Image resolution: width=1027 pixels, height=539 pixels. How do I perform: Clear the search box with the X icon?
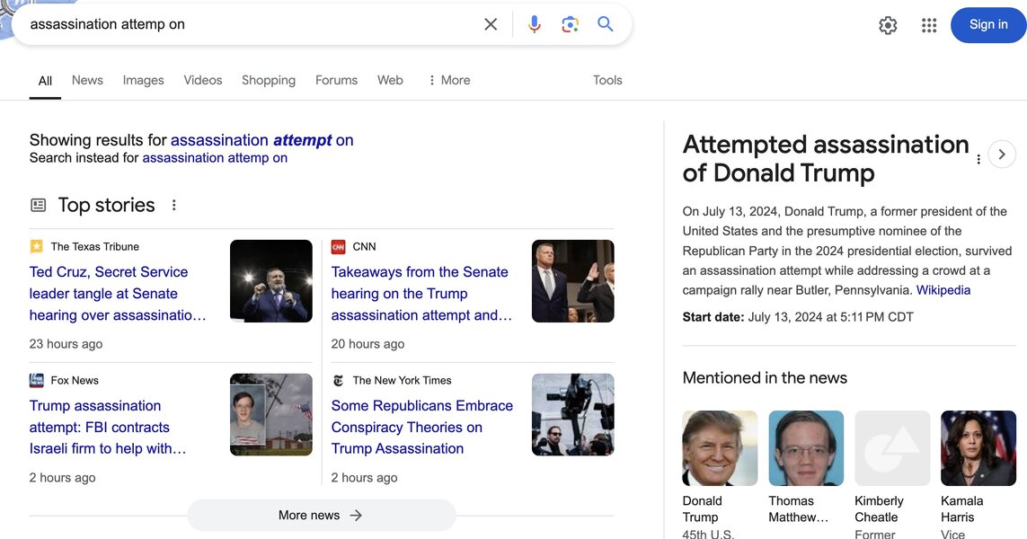coord(491,24)
